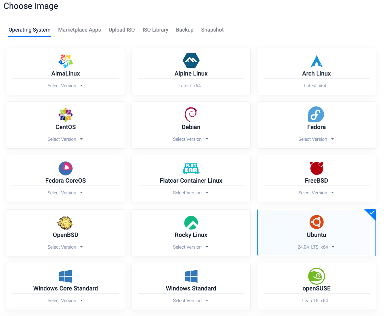Expand Rocky Linux Select Version dropdown
This screenshot has height=316, width=384.
(x=191, y=247)
